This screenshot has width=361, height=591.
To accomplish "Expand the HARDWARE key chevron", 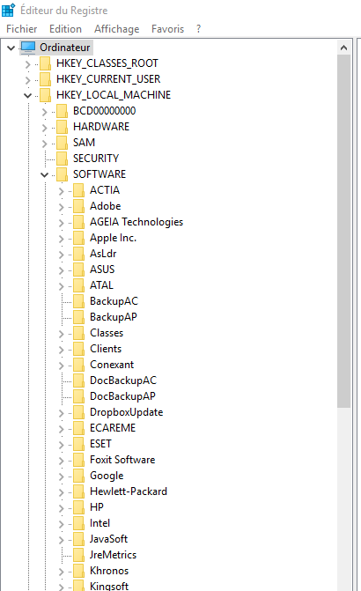I will 45,128.
